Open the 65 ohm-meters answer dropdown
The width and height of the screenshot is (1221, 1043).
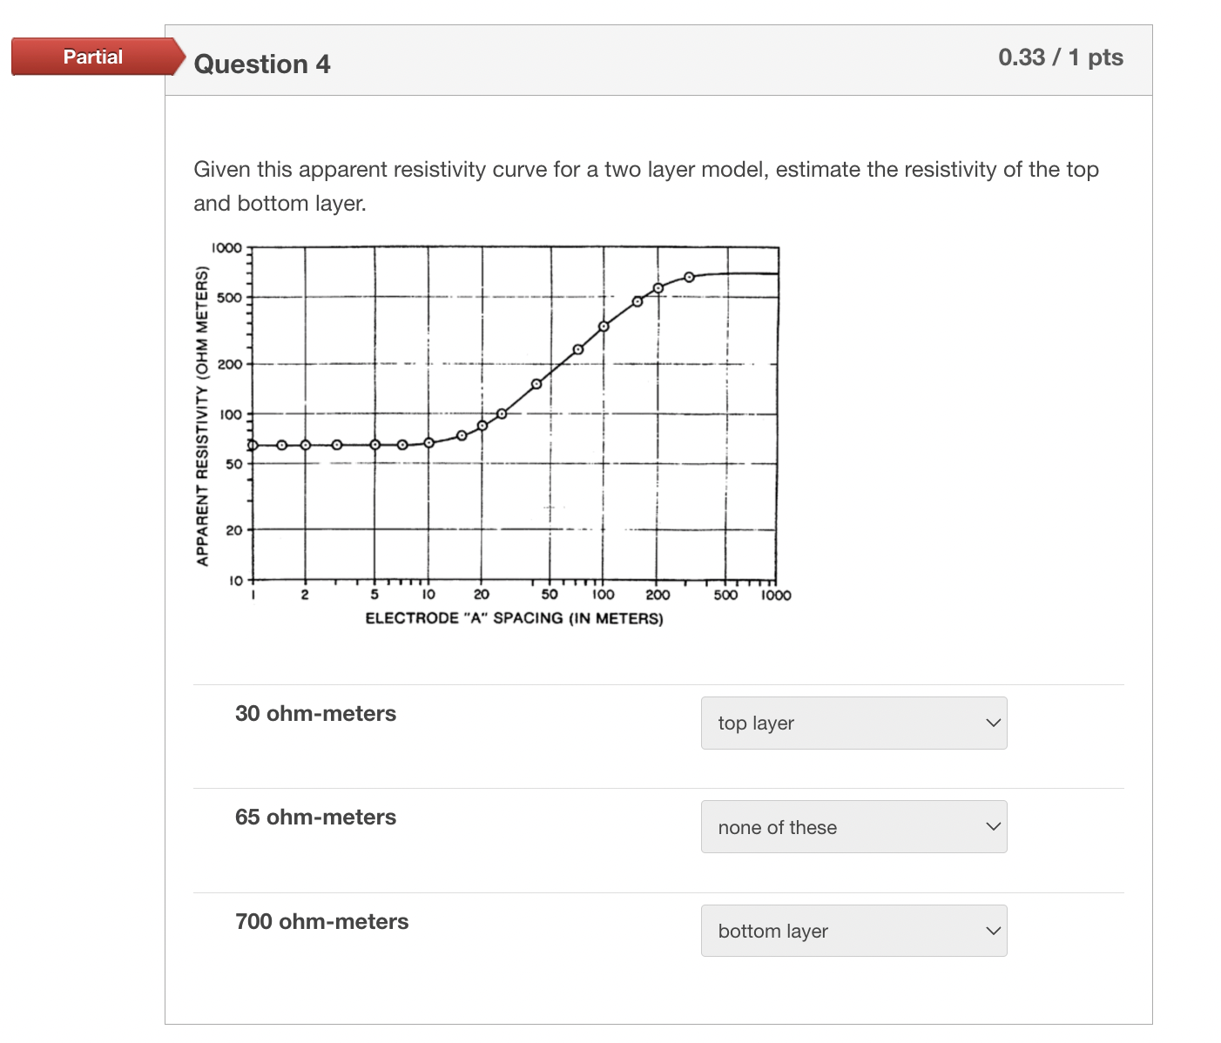[853, 826]
